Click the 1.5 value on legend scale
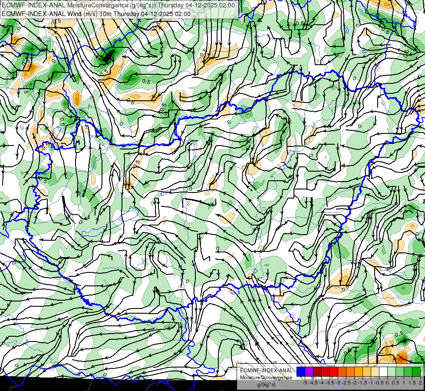This screenshot has width=425, height=391. point(412,383)
